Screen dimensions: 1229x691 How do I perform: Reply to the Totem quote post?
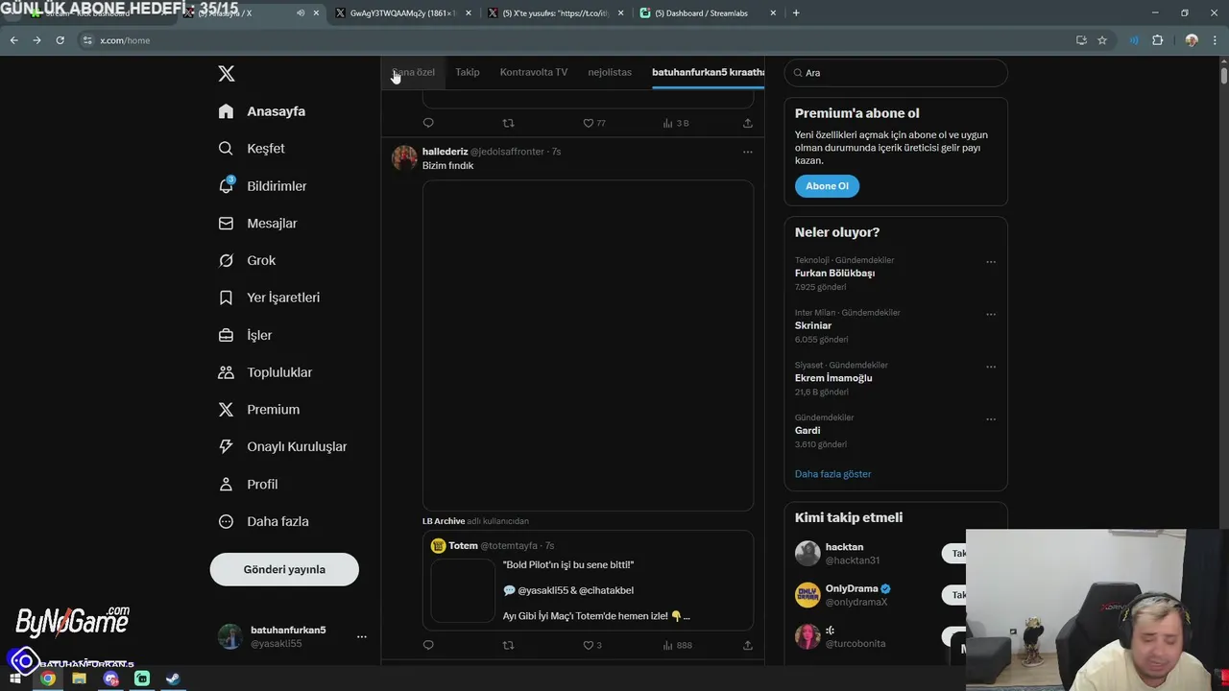tap(428, 645)
